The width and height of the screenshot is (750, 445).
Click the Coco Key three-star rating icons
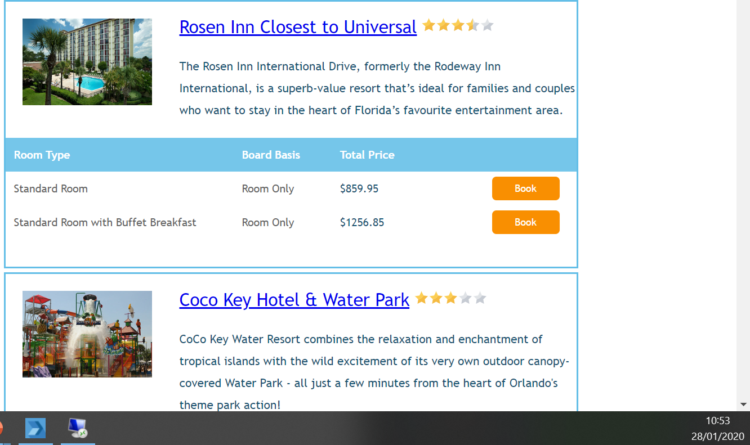(450, 298)
